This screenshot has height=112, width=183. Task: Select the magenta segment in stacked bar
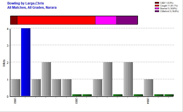[x=106, y=20]
